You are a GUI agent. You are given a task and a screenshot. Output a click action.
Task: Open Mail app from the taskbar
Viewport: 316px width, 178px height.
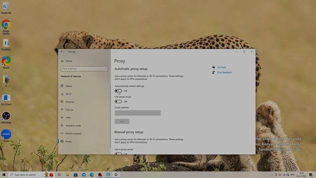pyautogui.click(x=84, y=175)
